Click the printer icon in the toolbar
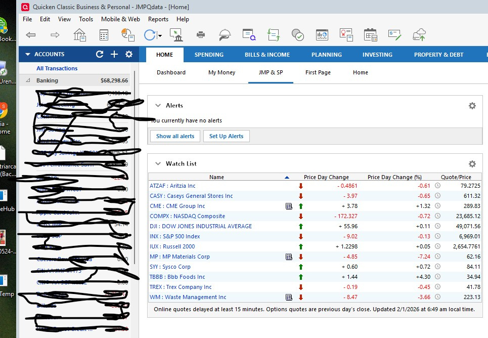 [201, 34]
